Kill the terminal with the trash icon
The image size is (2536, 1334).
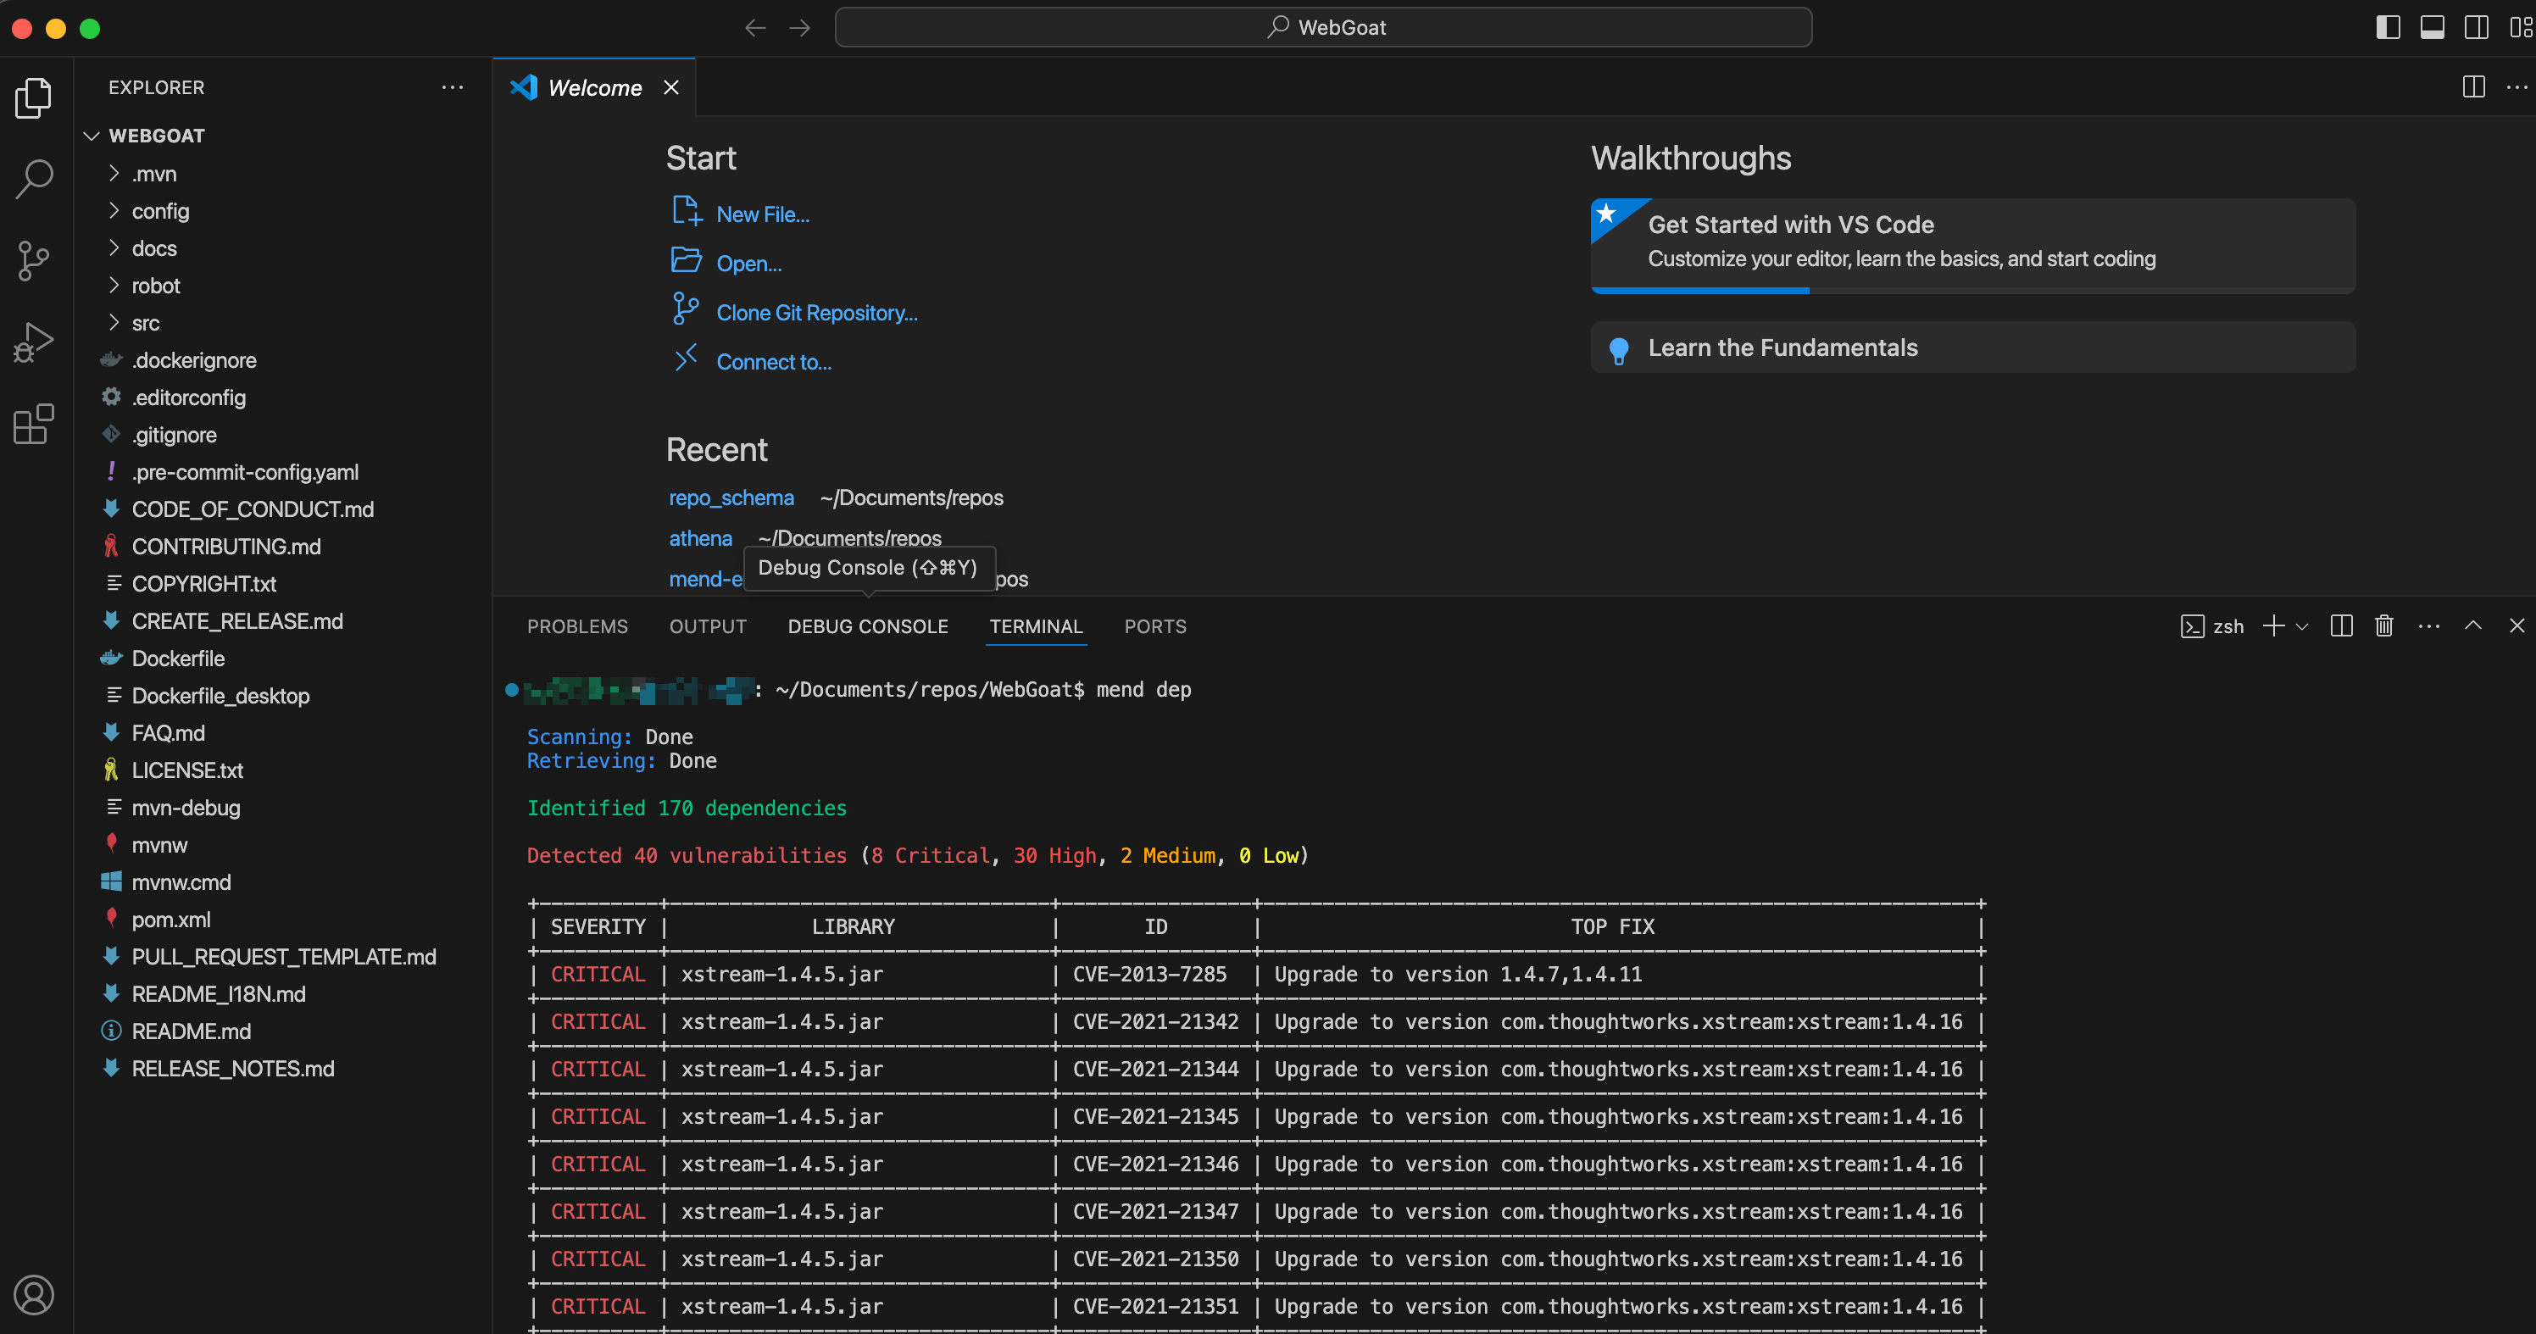click(2383, 626)
